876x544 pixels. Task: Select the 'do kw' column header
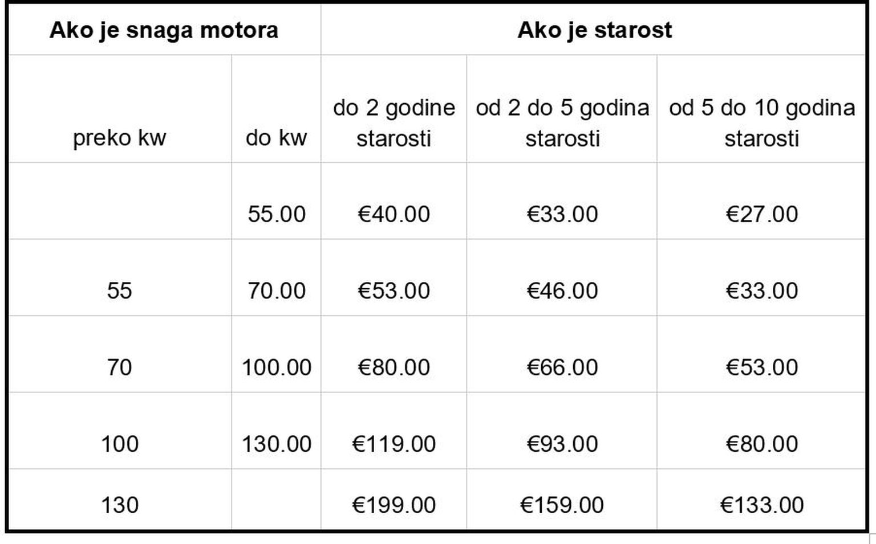(276, 138)
